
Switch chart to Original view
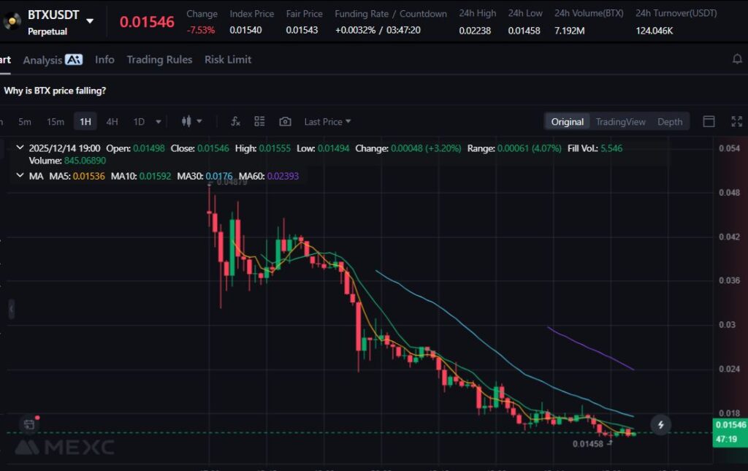(x=567, y=122)
